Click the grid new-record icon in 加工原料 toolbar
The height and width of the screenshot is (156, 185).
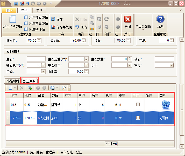coord(10,88)
